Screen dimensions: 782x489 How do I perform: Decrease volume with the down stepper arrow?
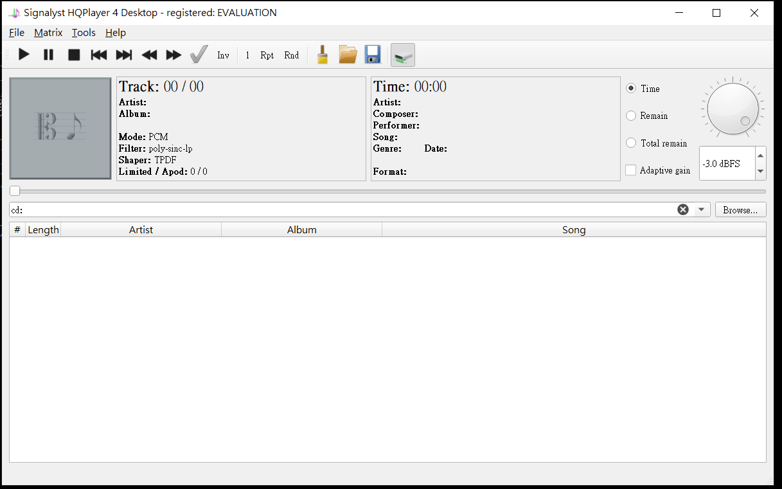[761, 172]
